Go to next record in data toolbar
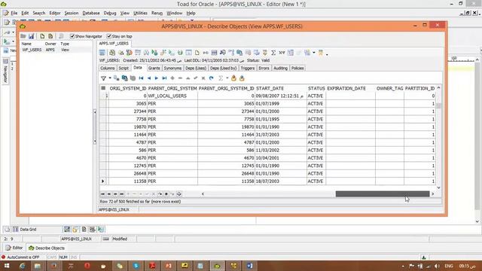This screenshot has width=482, height=271. click(157, 78)
